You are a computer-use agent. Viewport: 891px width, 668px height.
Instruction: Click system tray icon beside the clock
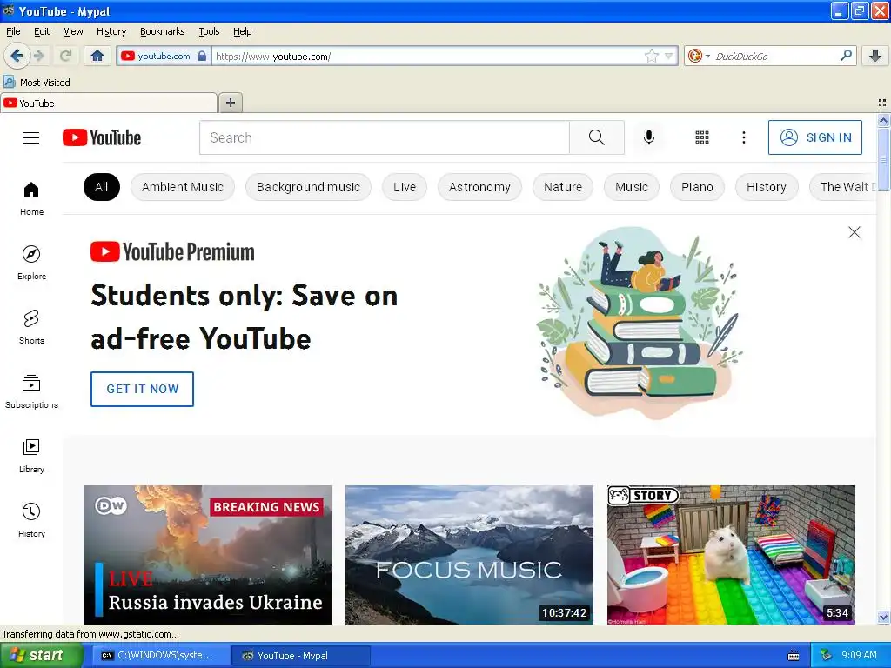click(827, 655)
